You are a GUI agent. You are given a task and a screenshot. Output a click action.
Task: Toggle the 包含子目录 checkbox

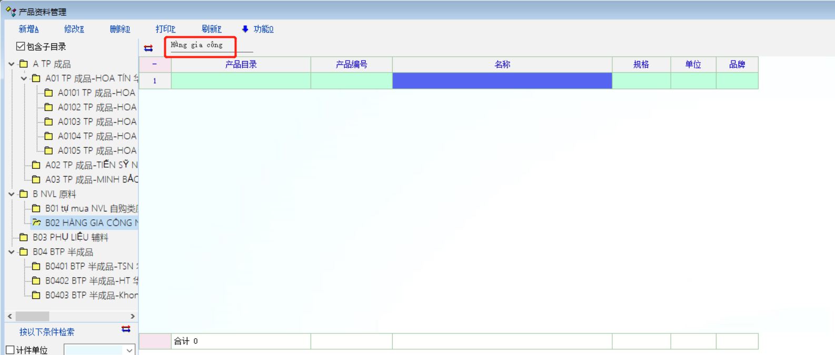point(21,46)
